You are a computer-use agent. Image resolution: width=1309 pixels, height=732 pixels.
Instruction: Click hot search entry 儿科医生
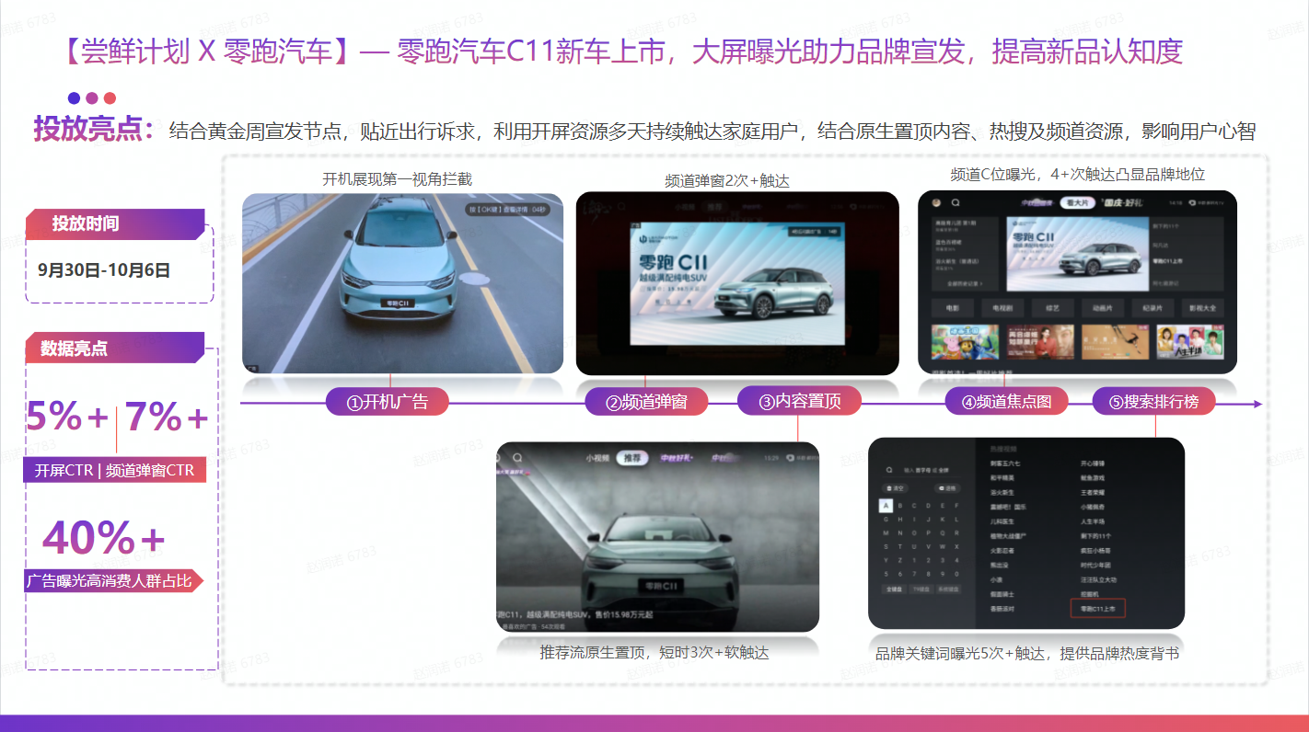click(x=1002, y=521)
